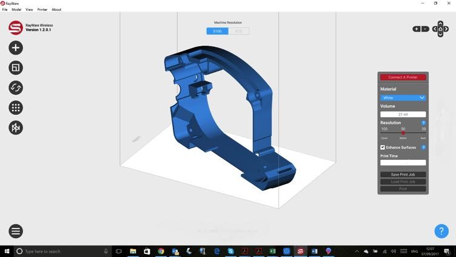Open the rotate model tool
The width and height of the screenshot is (456, 257).
click(x=16, y=88)
